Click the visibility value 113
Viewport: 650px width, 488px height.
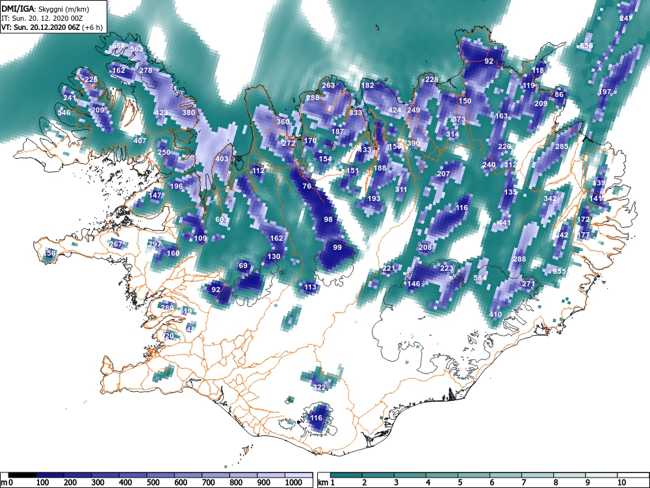pos(310,287)
